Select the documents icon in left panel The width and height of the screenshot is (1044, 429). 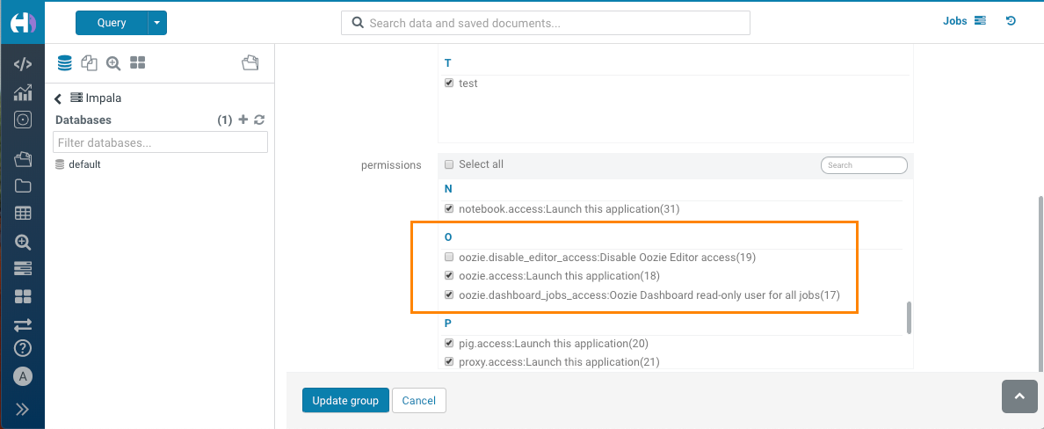click(x=89, y=62)
